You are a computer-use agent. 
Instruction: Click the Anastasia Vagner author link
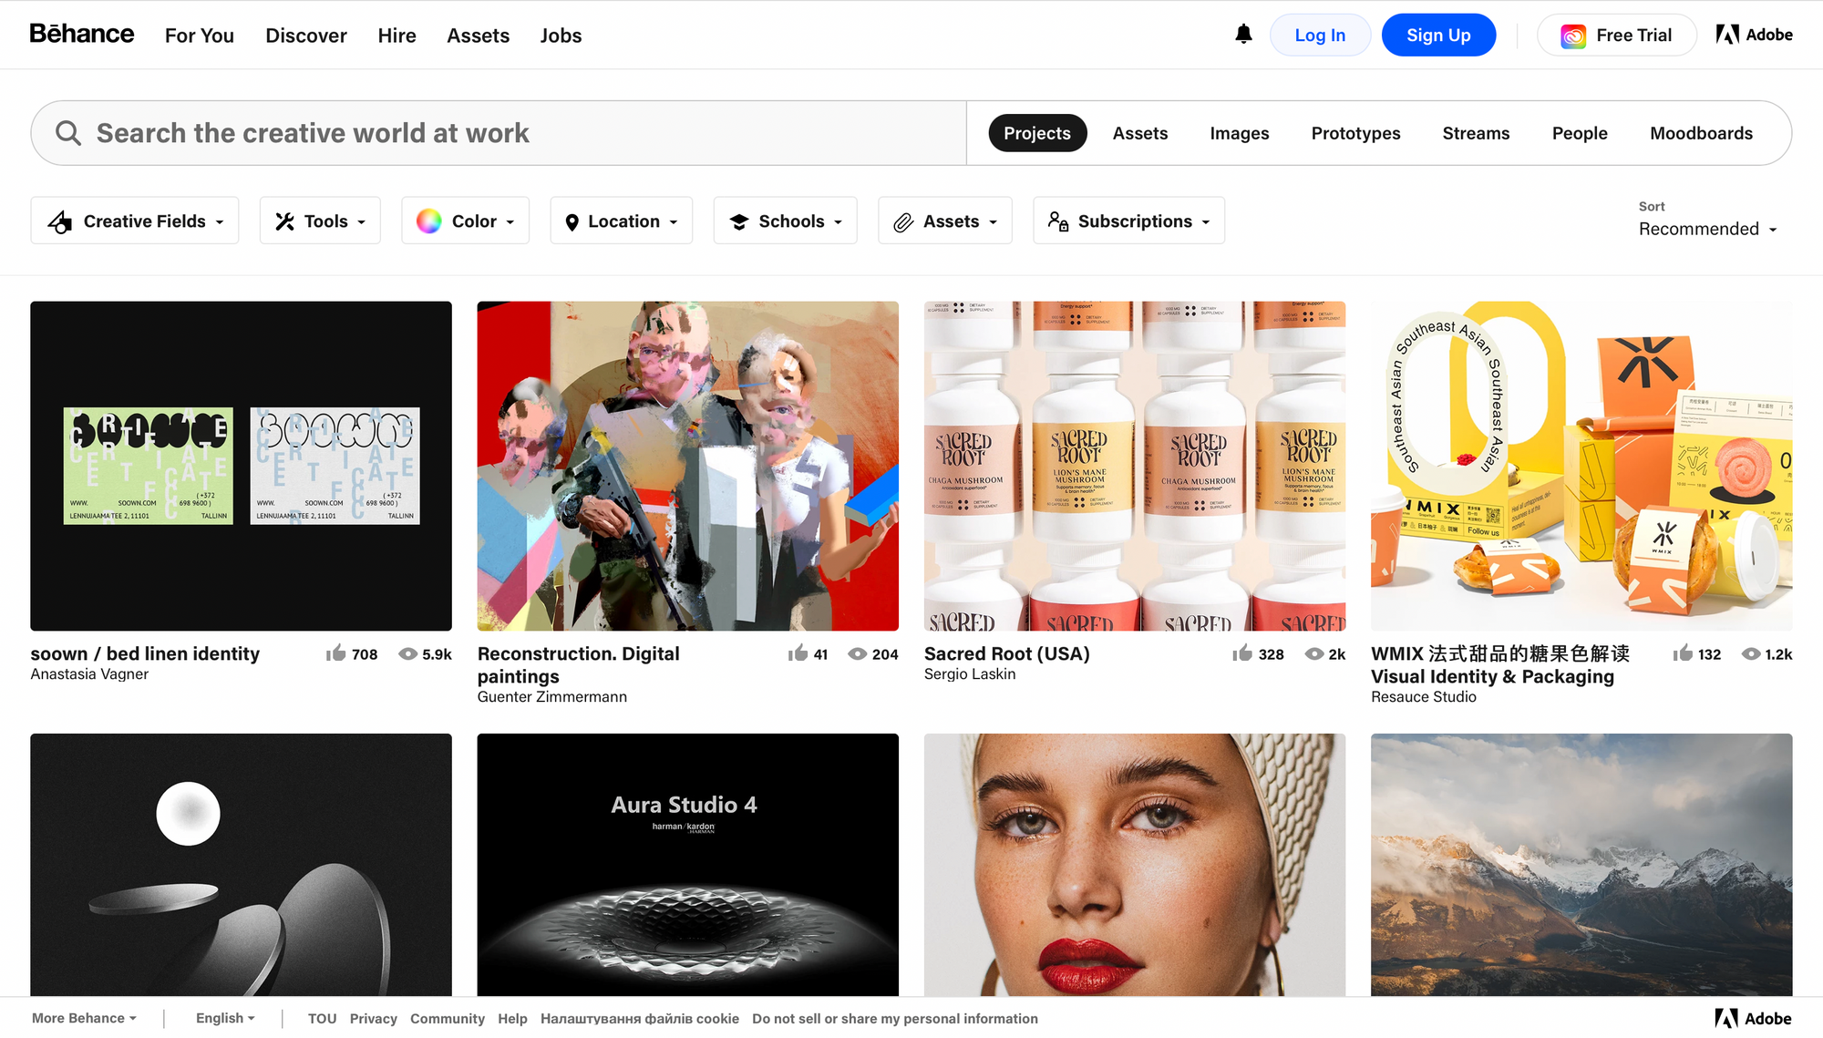pyautogui.click(x=89, y=674)
